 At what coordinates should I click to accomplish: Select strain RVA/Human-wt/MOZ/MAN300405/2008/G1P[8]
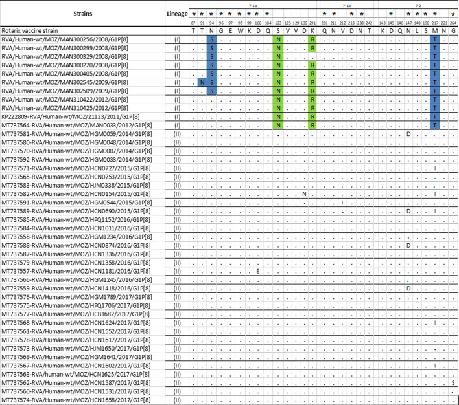tap(65, 74)
